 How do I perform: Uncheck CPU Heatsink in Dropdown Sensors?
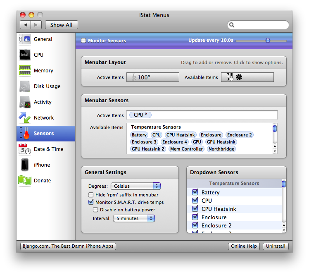[x=195, y=209]
